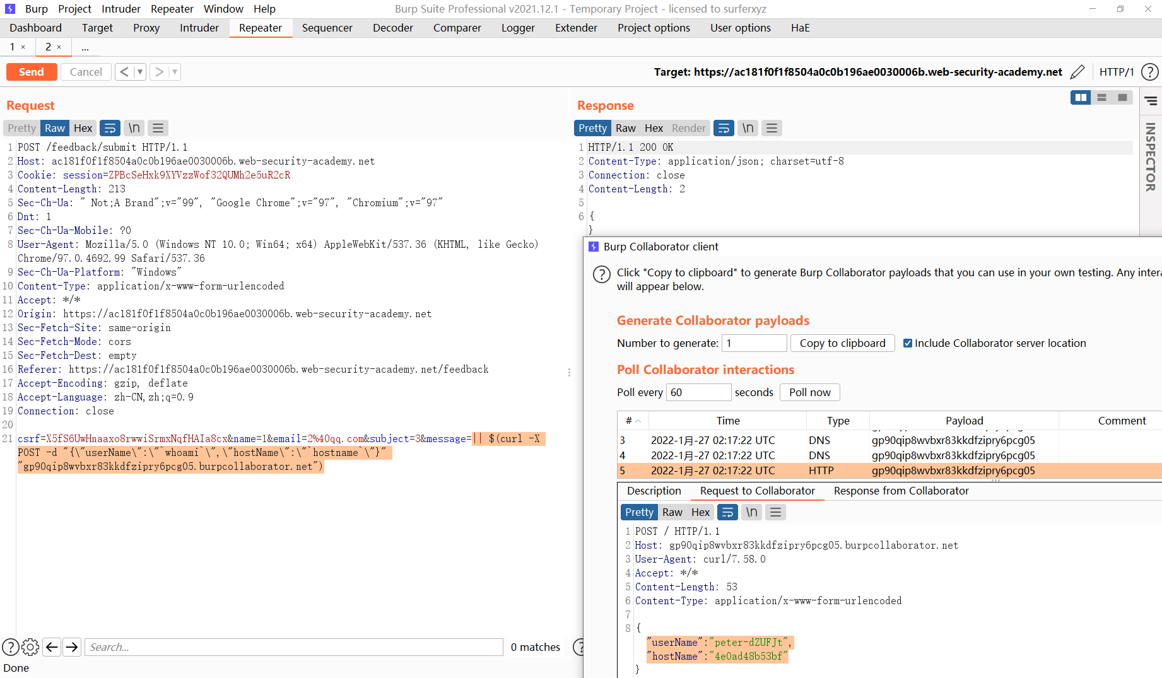Go back in request history arrow
Image resolution: width=1162 pixels, height=678 pixels.
[x=124, y=72]
